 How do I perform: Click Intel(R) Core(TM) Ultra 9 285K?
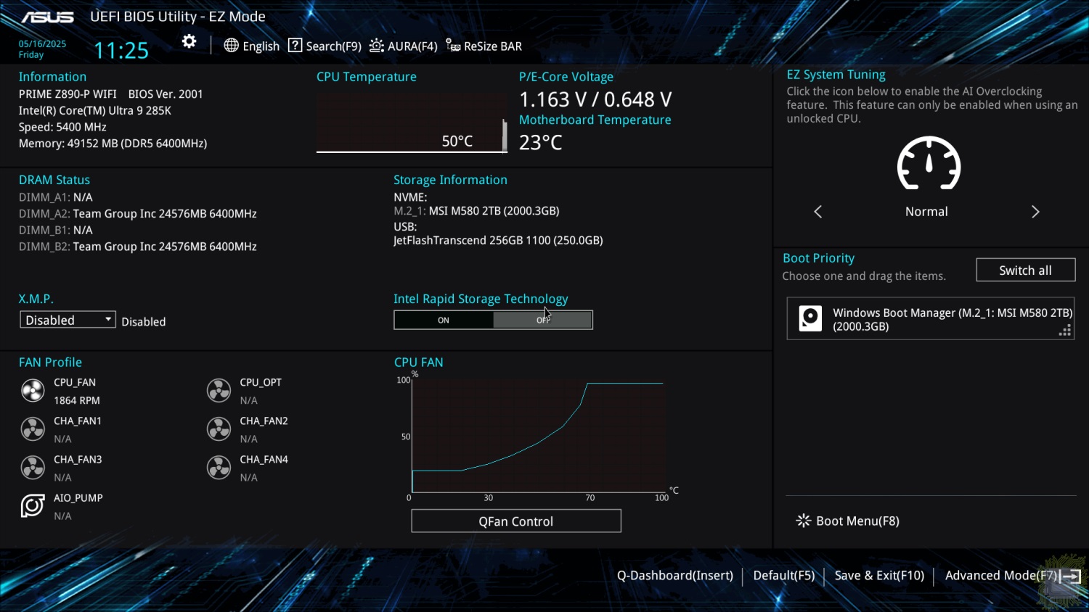pyautogui.click(x=95, y=110)
